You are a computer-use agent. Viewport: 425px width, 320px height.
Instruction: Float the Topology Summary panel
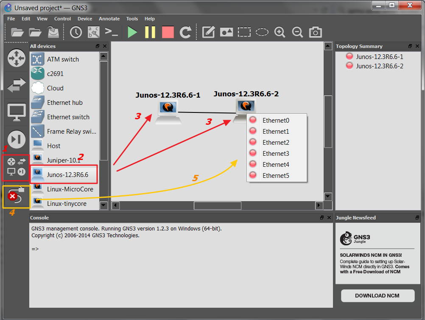tap(410, 46)
